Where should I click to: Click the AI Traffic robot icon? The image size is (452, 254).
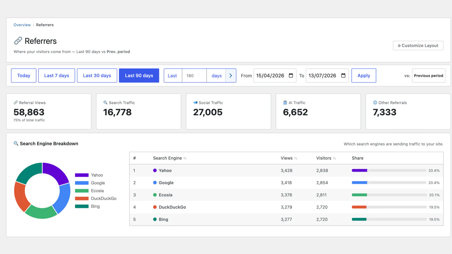[285, 102]
